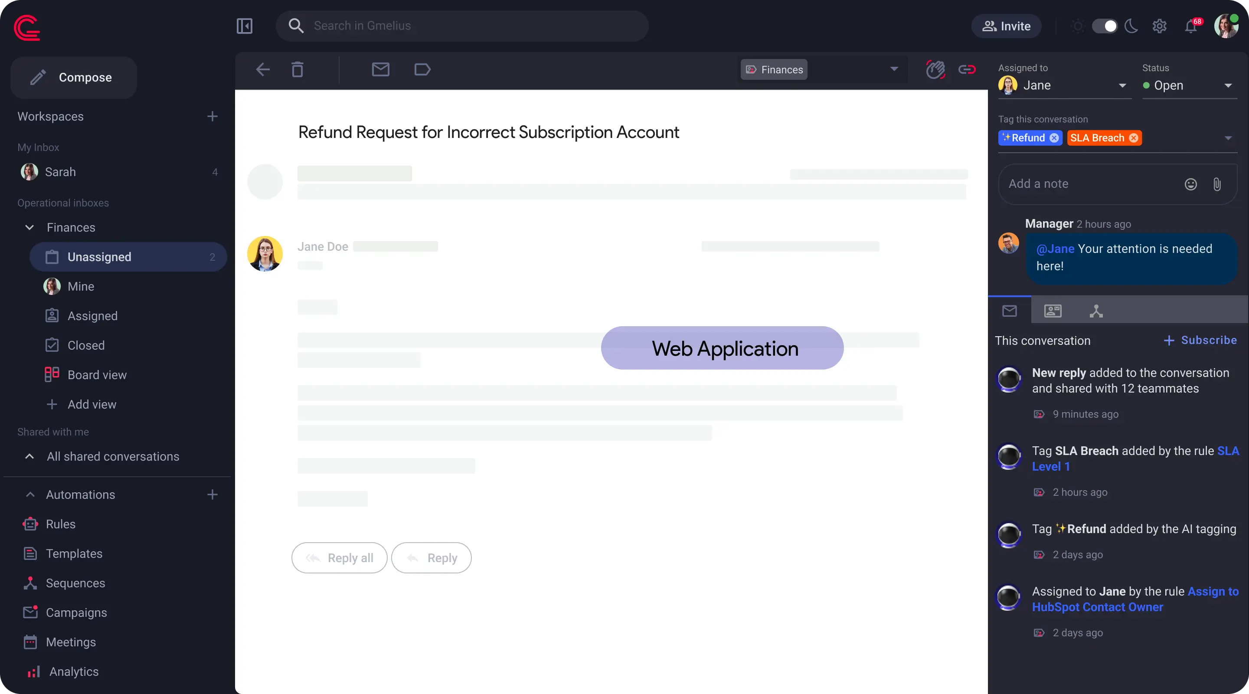Enable light mode with the sun icon
Viewport: 1249px width, 694px height.
pyautogui.click(x=1077, y=26)
